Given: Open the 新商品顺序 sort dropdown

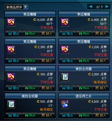Looking at the screenshot, I should tap(26, 7).
